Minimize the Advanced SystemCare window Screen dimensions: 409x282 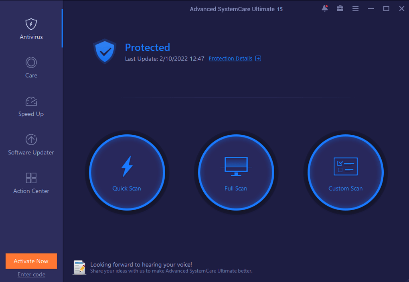point(371,8)
